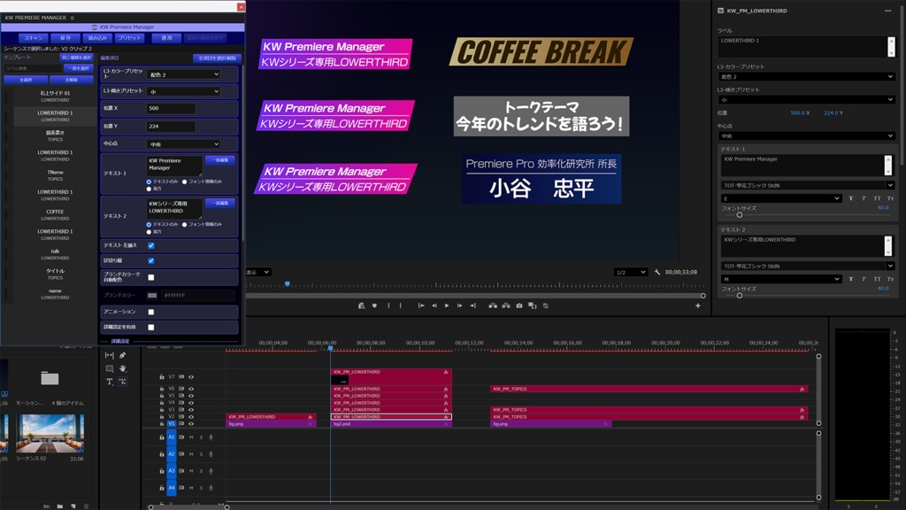The image size is (906, 510).
Task: Click the Lift icon in transport bar
Action: pyautogui.click(x=492, y=305)
